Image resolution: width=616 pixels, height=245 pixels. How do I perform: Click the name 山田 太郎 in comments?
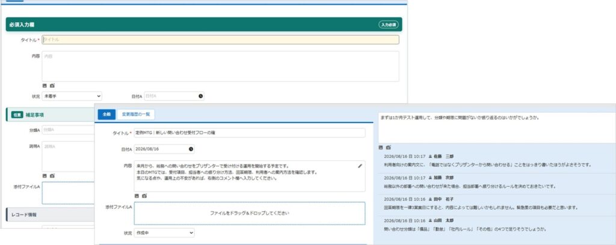[443, 220]
